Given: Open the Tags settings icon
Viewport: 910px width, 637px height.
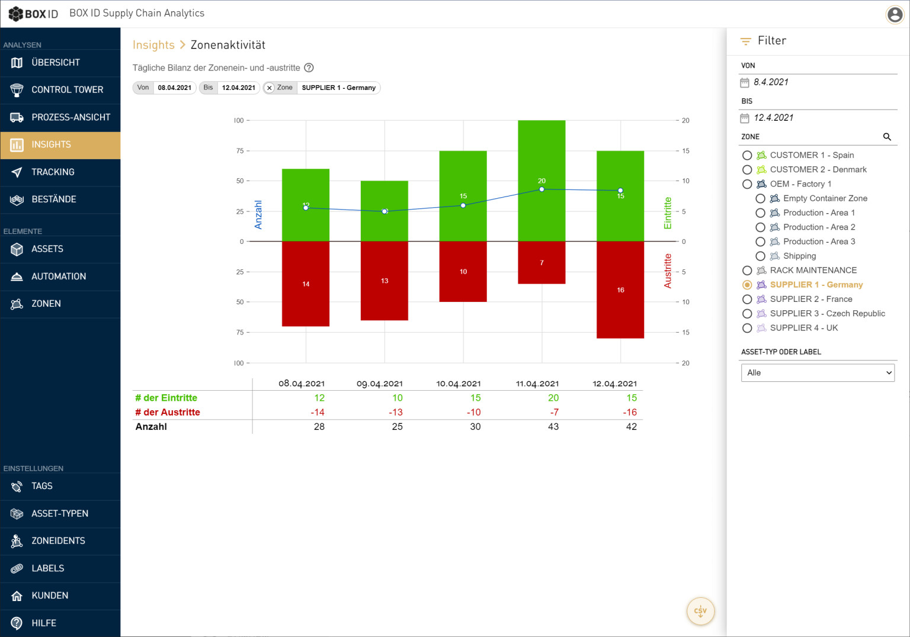Looking at the screenshot, I should [x=16, y=486].
